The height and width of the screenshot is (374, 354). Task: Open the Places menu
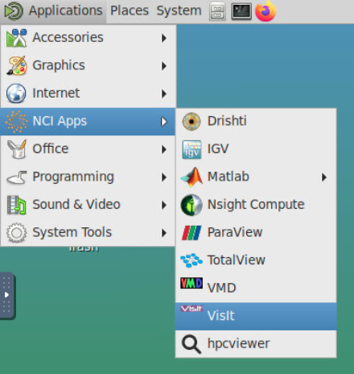[130, 11]
